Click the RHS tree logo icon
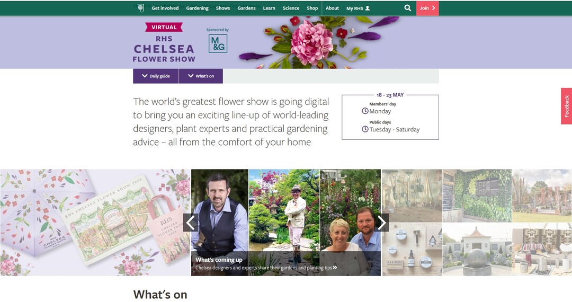 point(141,8)
